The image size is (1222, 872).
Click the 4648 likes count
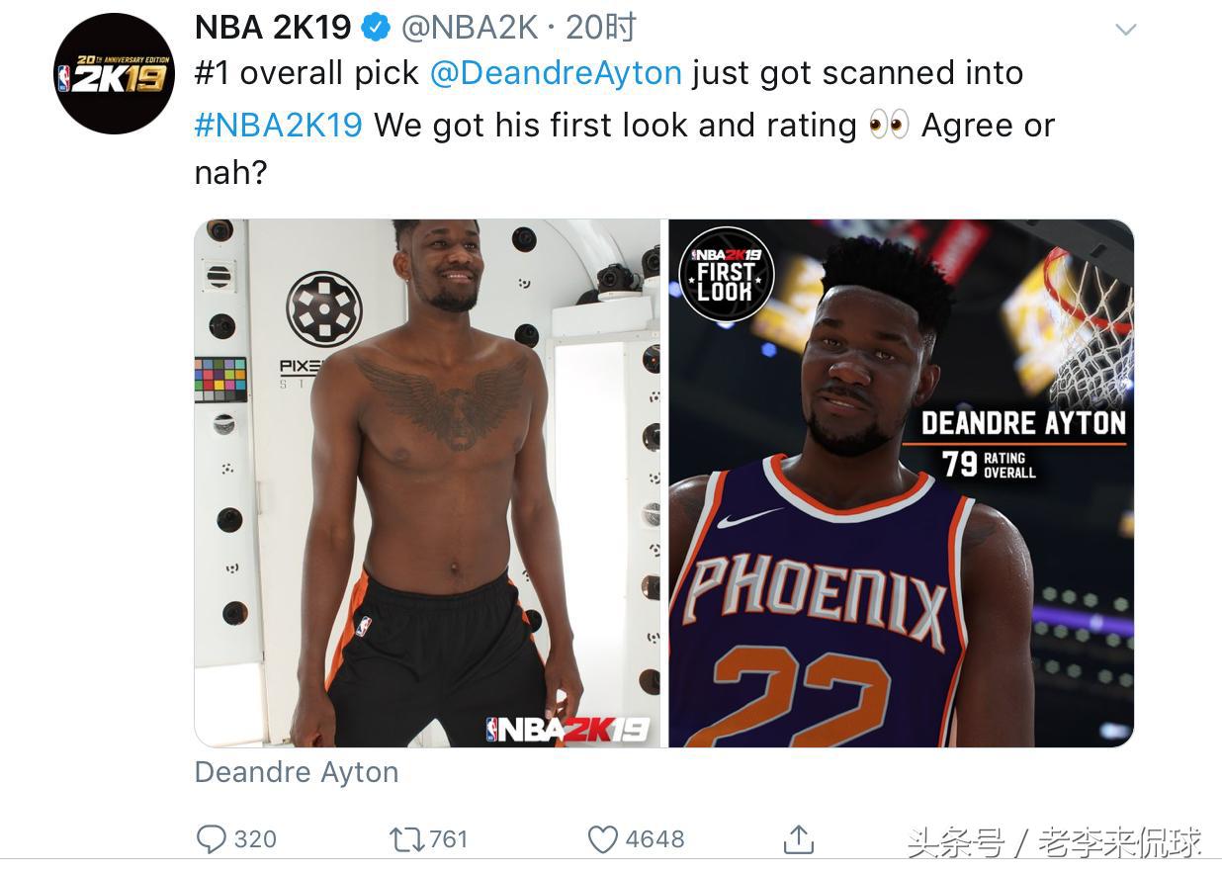655,839
